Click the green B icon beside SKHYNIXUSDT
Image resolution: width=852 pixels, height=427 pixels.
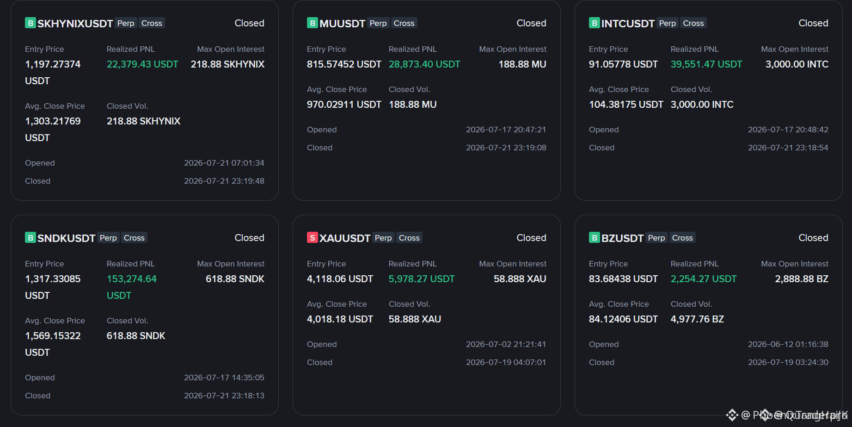(31, 23)
